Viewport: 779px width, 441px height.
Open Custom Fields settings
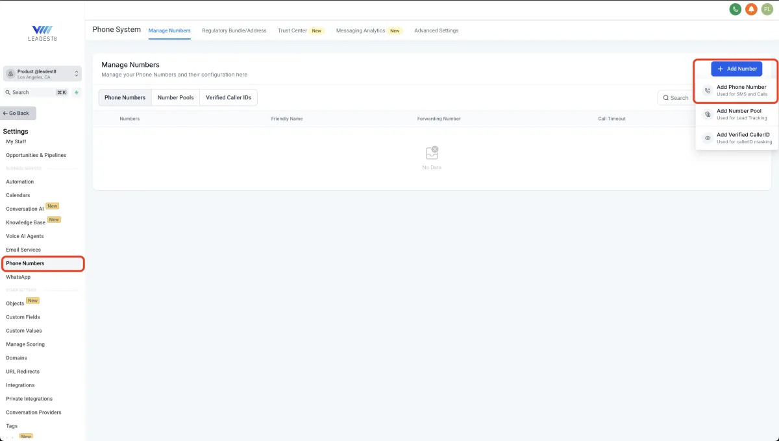point(23,317)
